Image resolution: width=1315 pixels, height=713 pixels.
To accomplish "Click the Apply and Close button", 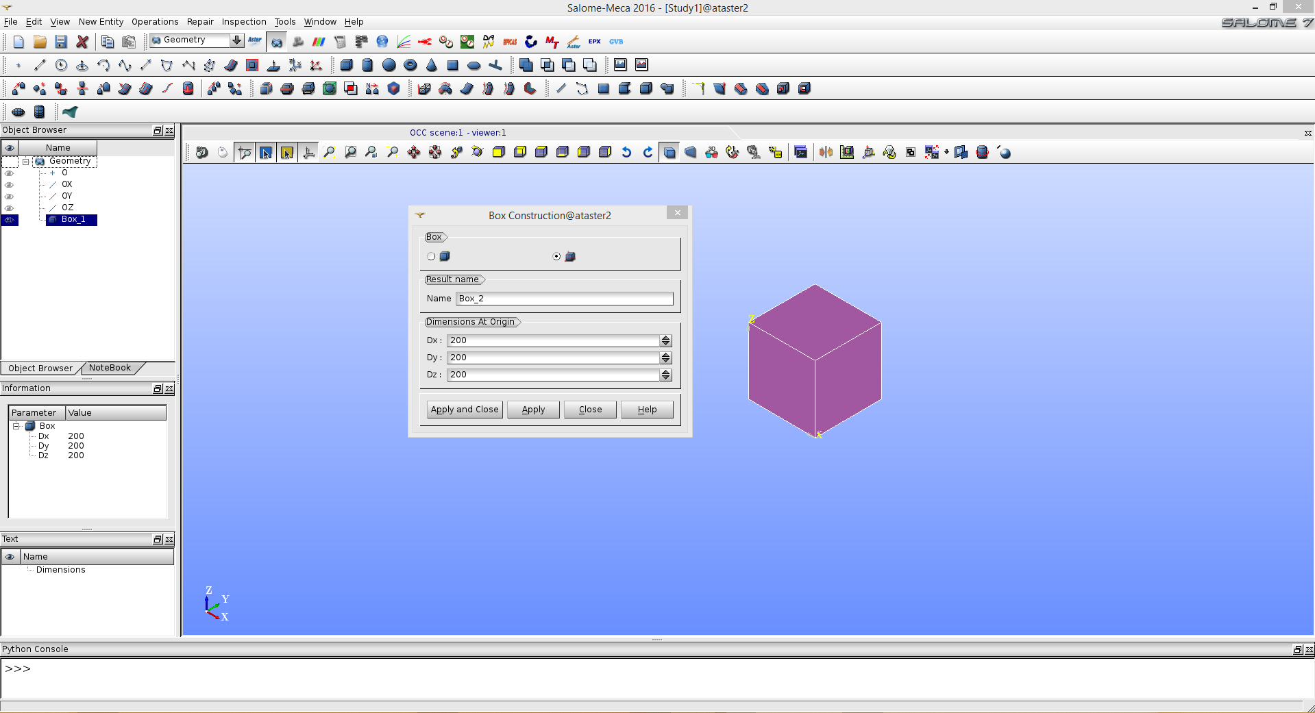I will pyautogui.click(x=465, y=410).
